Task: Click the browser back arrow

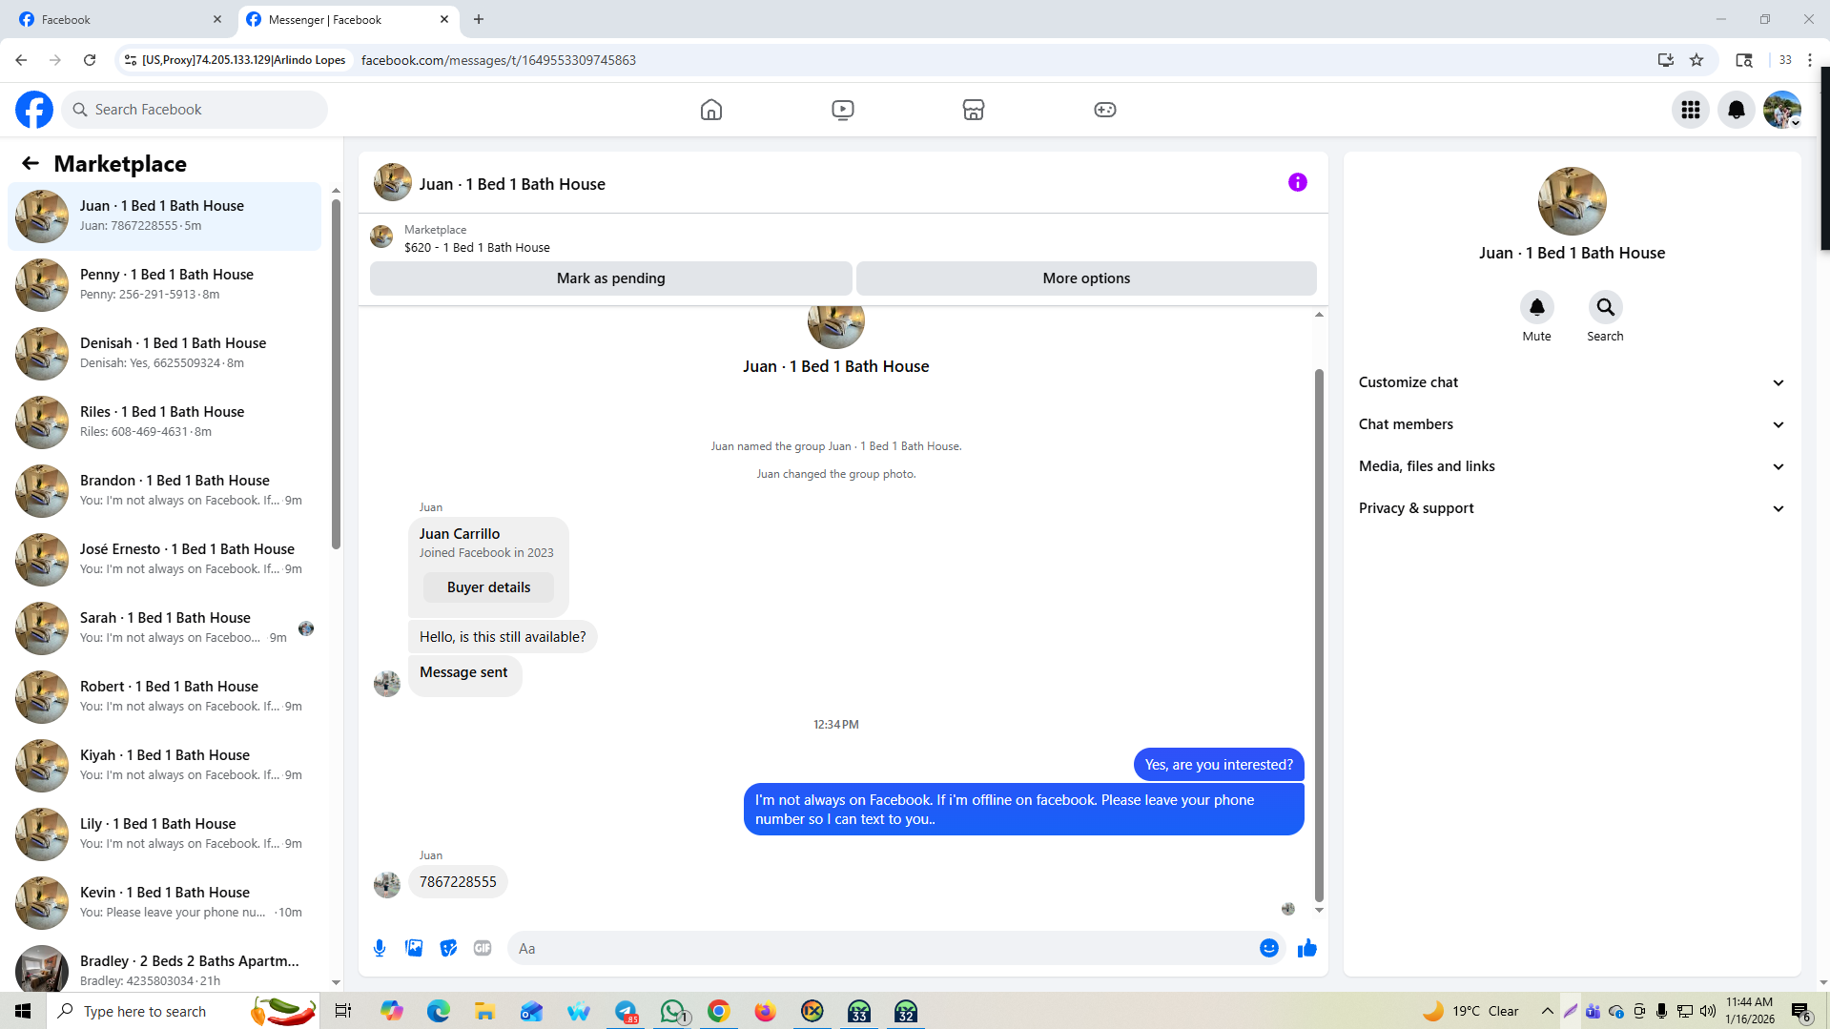Action: (x=21, y=60)
